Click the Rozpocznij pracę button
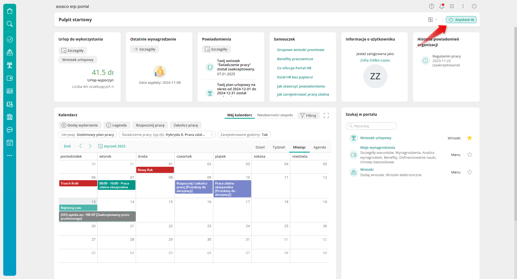The width and height of the screenshot is (517, 279). pos(150,125)
